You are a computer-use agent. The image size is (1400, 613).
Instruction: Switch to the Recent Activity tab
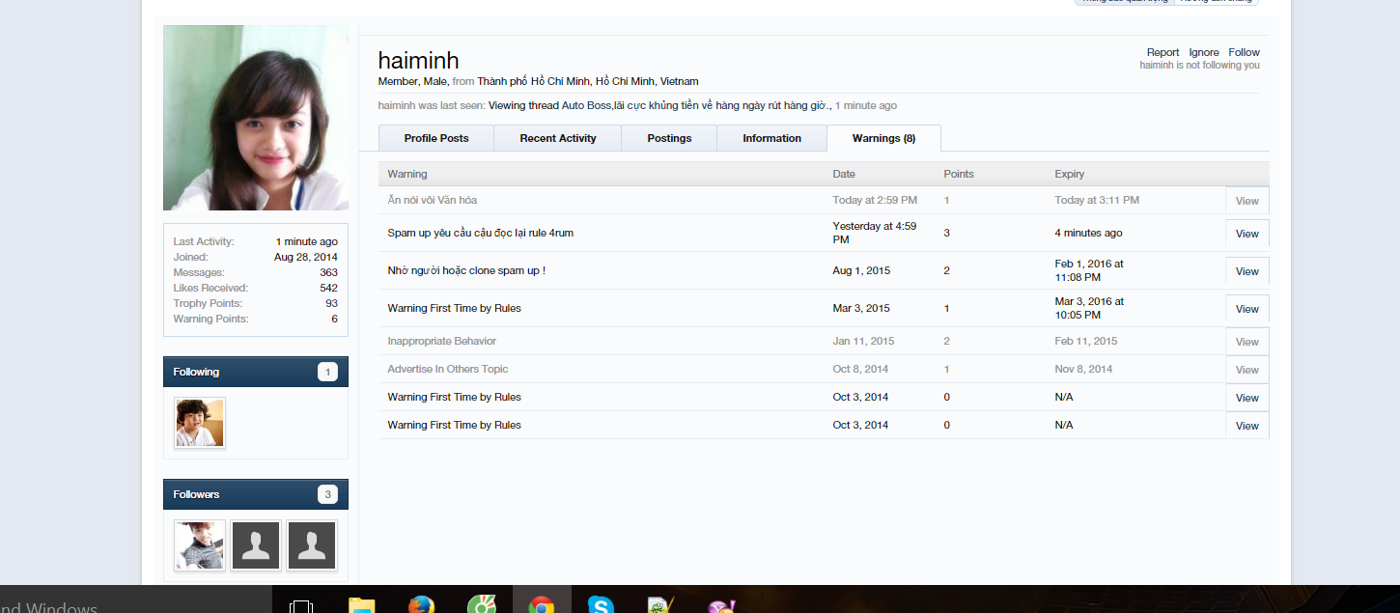click(x=558, y=138)
